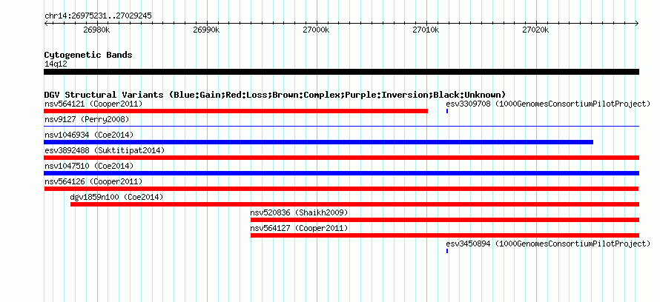The image size is (660, 302).
Task: Select the small blue esv3309708 variant marker
Action: coord(447,111)
